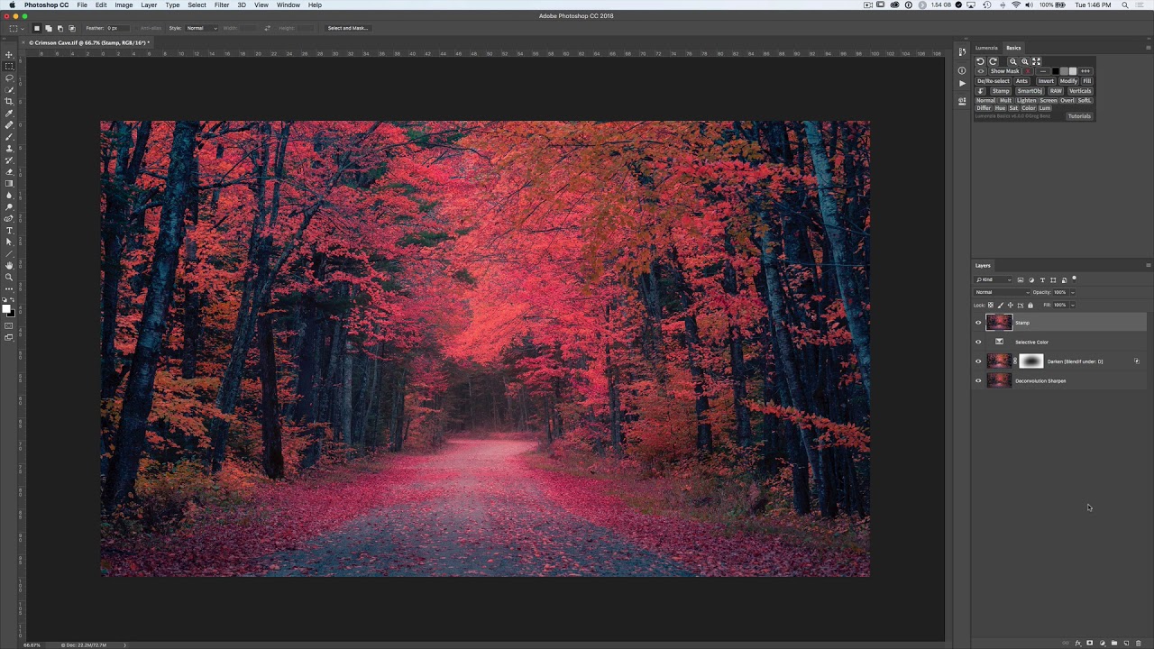Select the Lasso tool
This screenshot has height=649, width=1154.
tap(9, 78)
